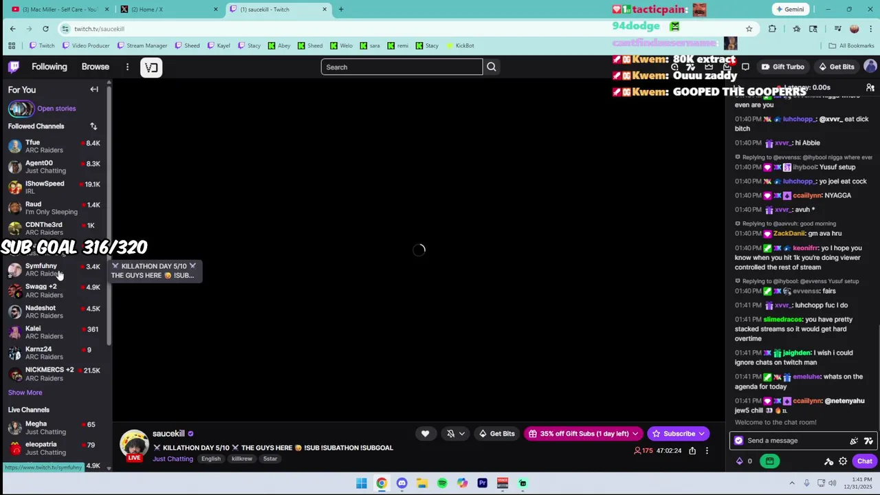Click the Gift Turbo button
880x495 pixels.
coord(783,67)
